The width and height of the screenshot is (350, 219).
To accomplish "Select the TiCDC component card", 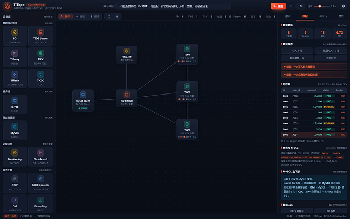I will 41,78.
